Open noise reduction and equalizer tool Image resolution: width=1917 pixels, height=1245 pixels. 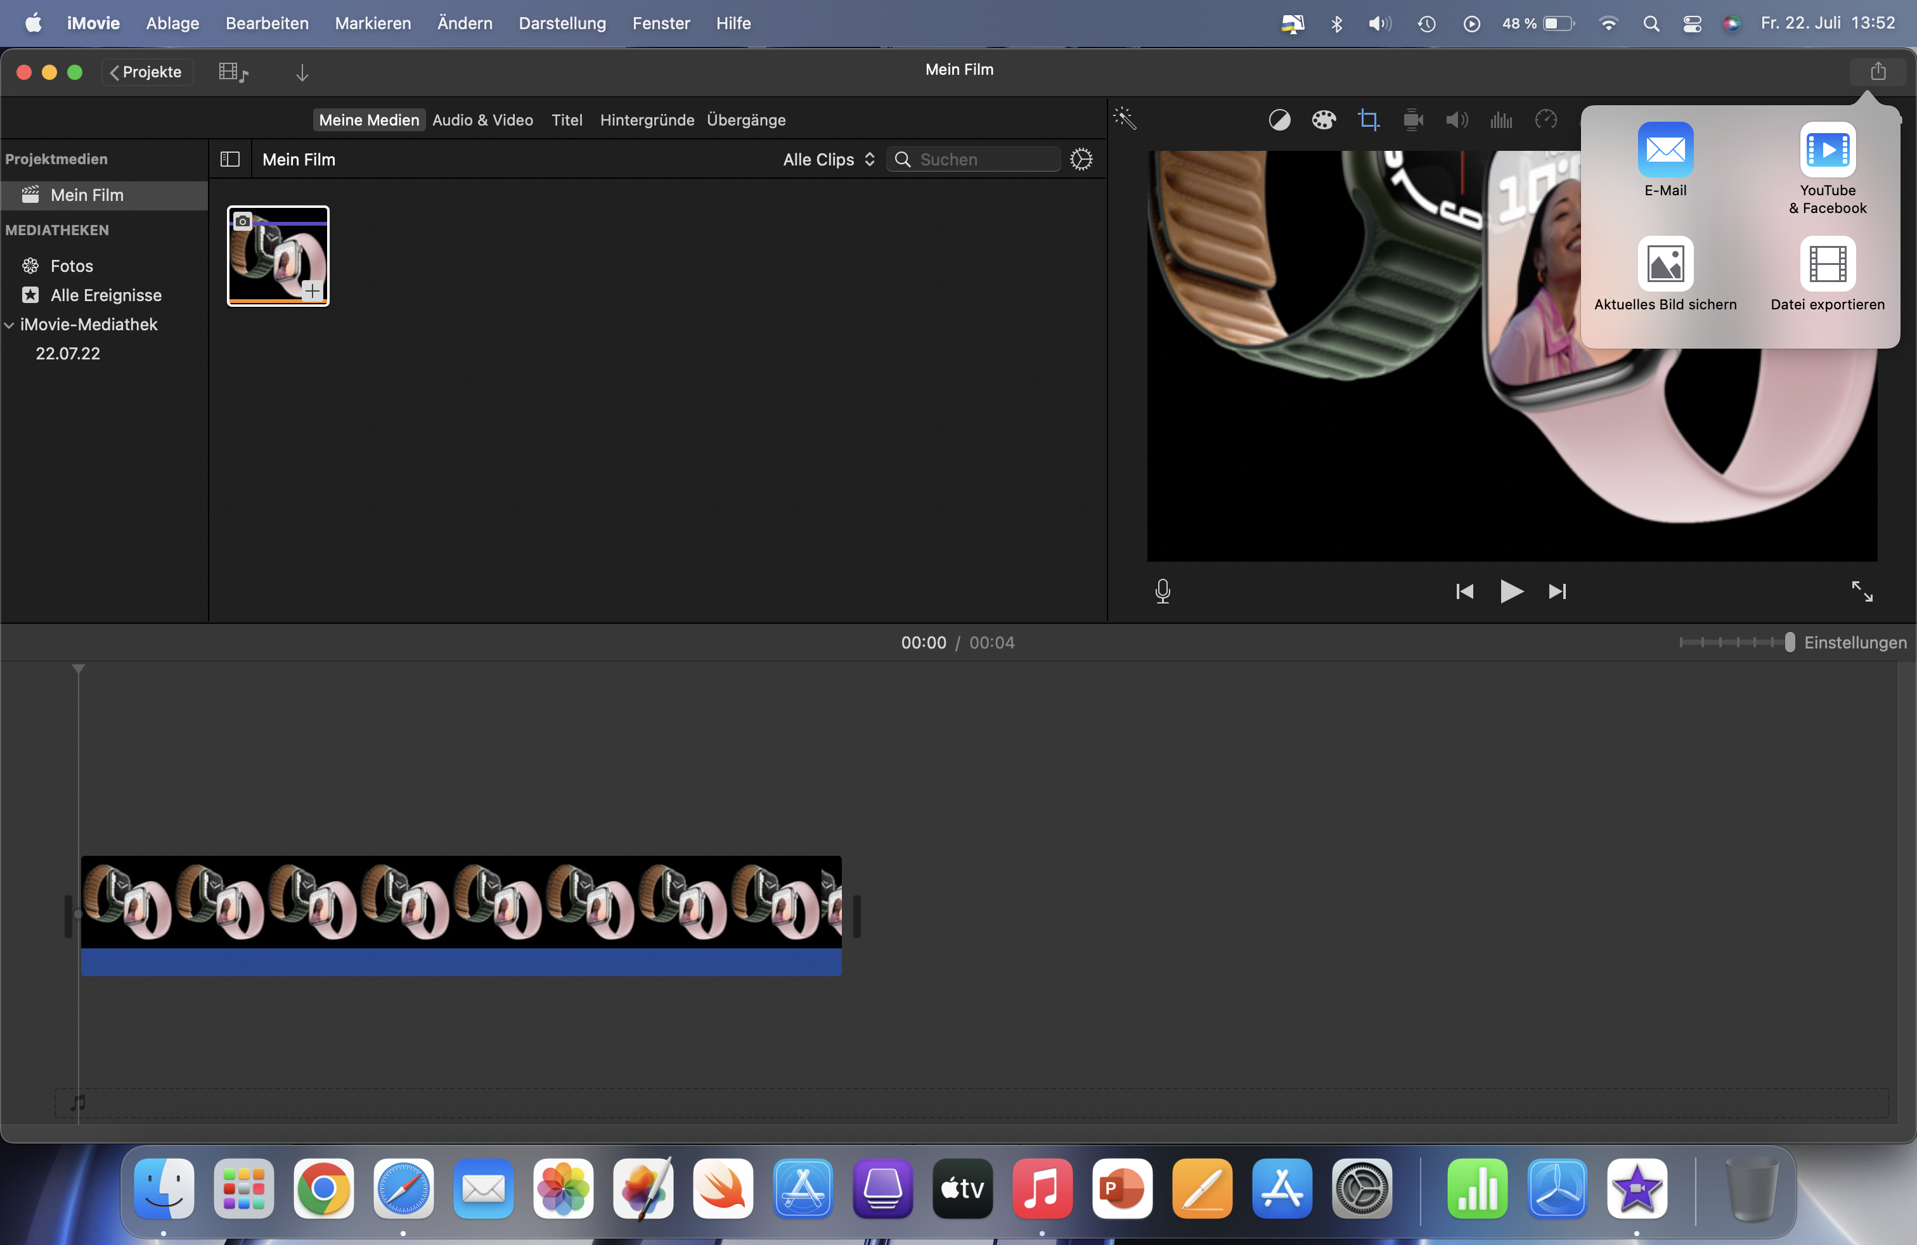click(1501, 120)
